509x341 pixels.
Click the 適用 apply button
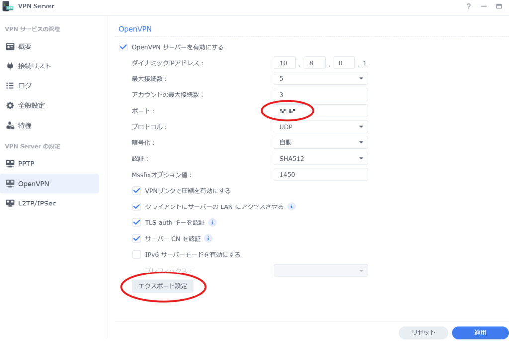tap(480, 333)
